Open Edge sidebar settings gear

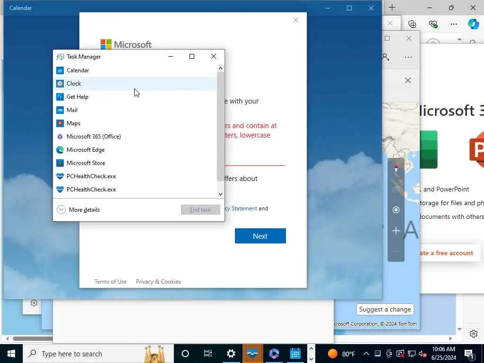(x=474, y=334)
